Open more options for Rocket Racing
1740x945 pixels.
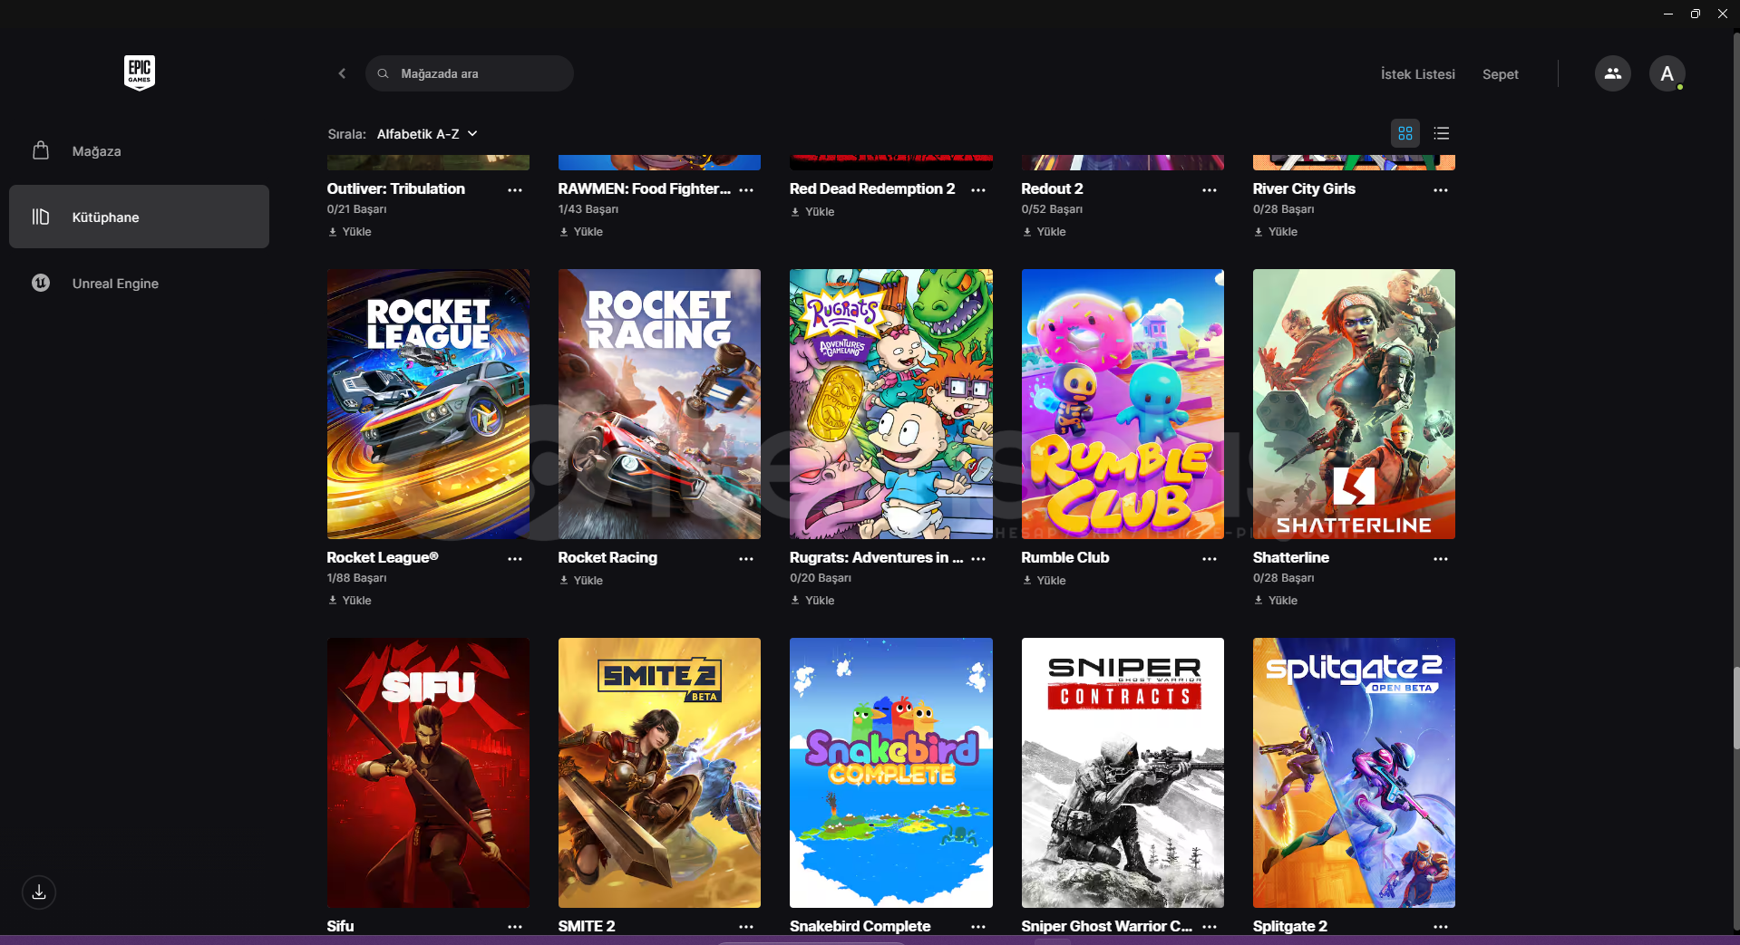pyautogui.click(x=746, y=559)
